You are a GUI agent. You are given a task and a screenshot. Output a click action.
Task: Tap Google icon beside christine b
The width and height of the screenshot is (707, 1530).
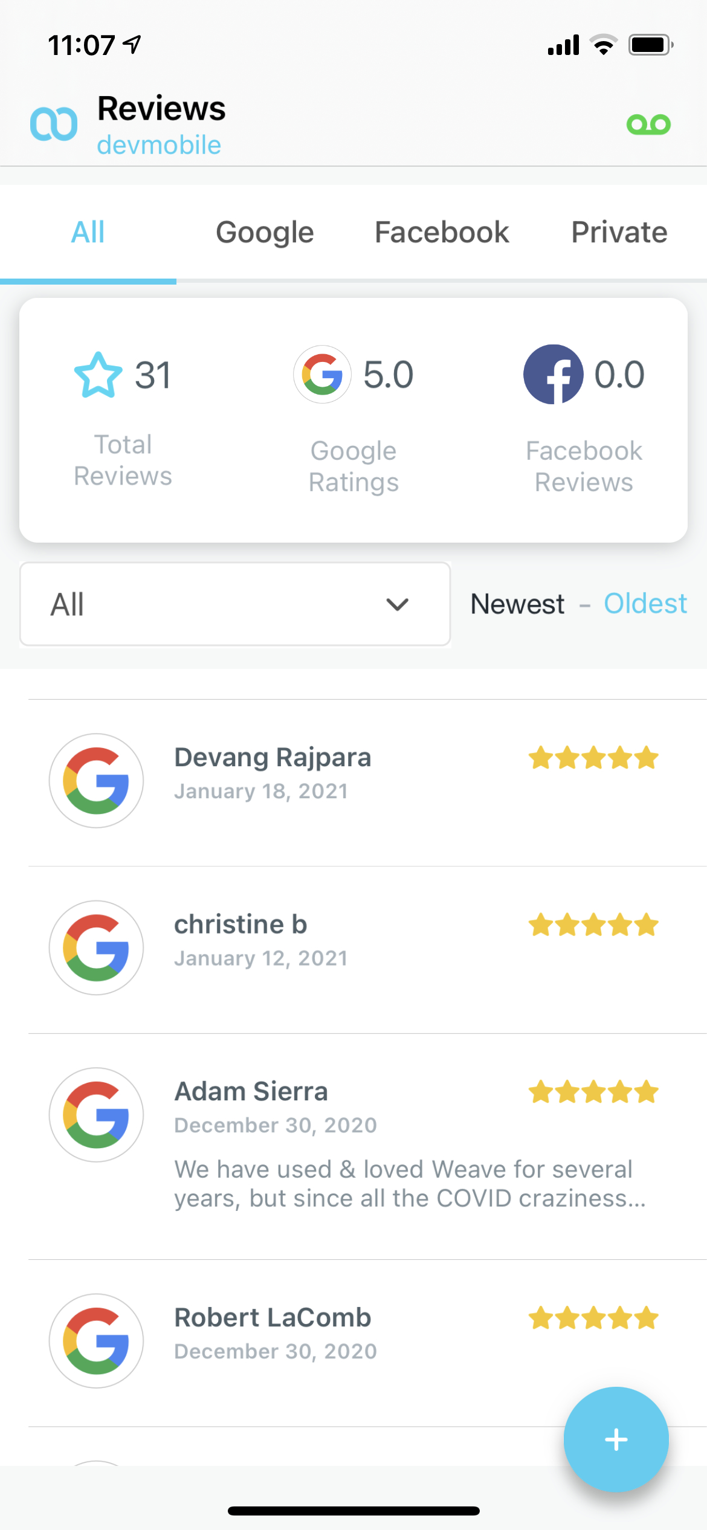point(96,947)
